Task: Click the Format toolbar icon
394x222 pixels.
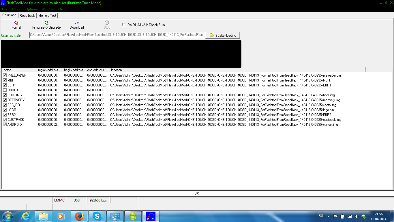Action: coord(16,23)
